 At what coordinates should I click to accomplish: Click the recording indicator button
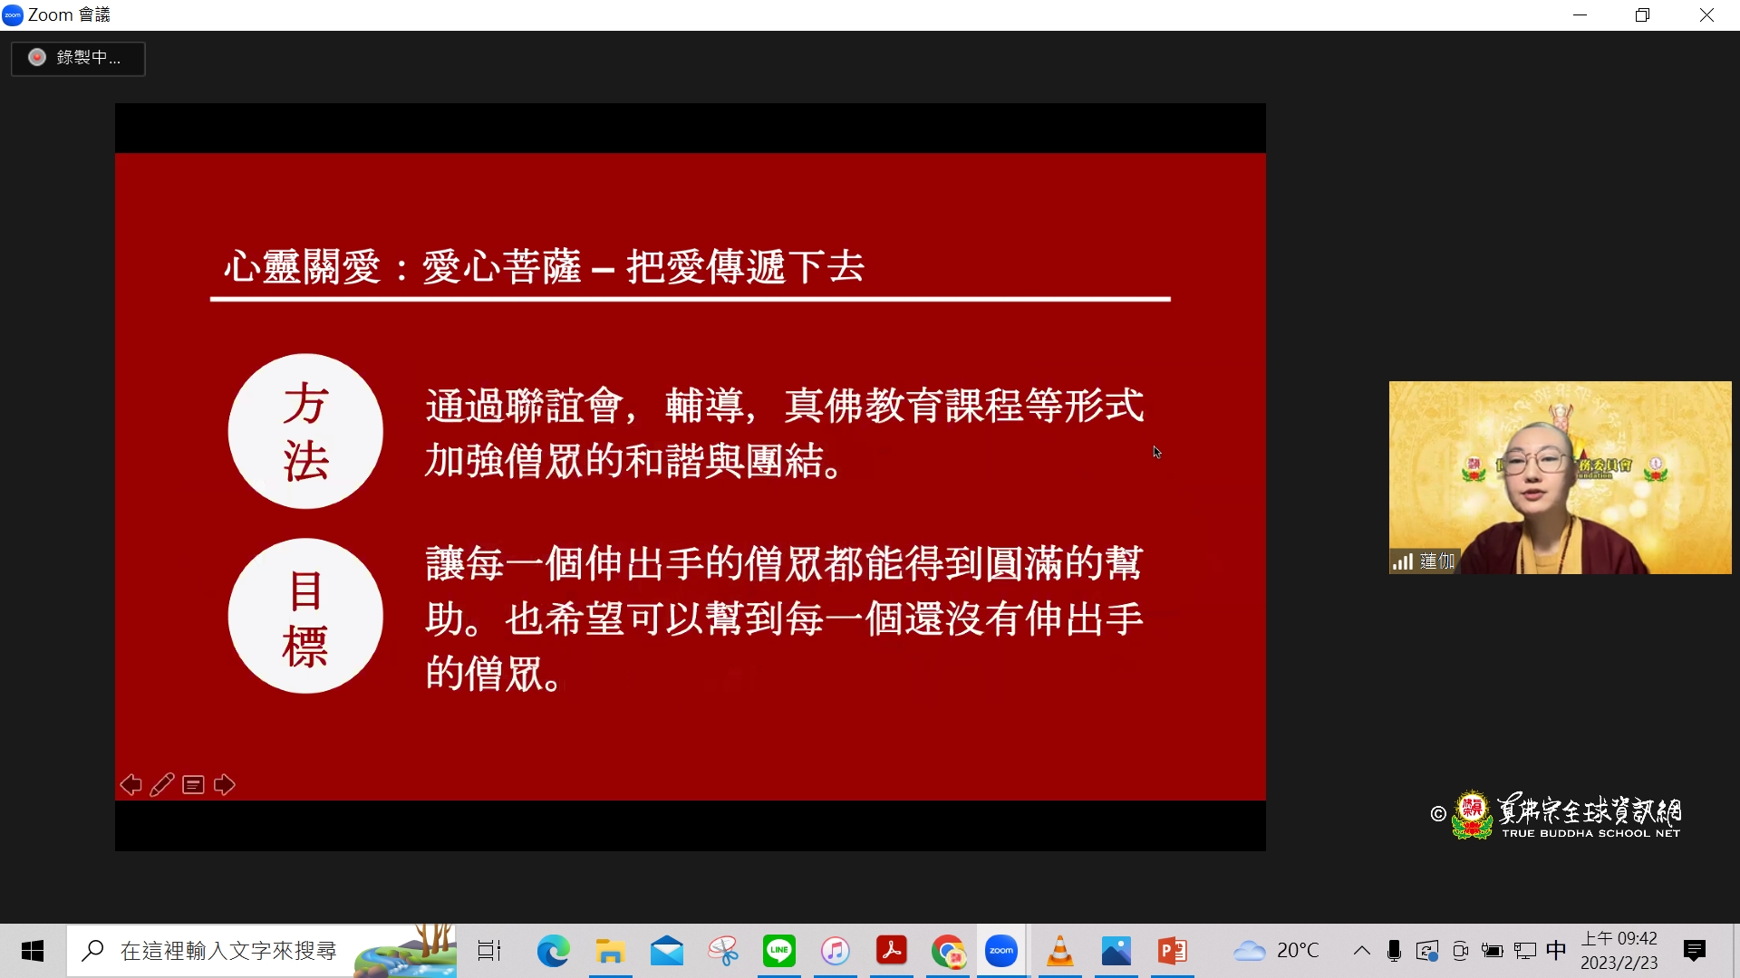78,58
